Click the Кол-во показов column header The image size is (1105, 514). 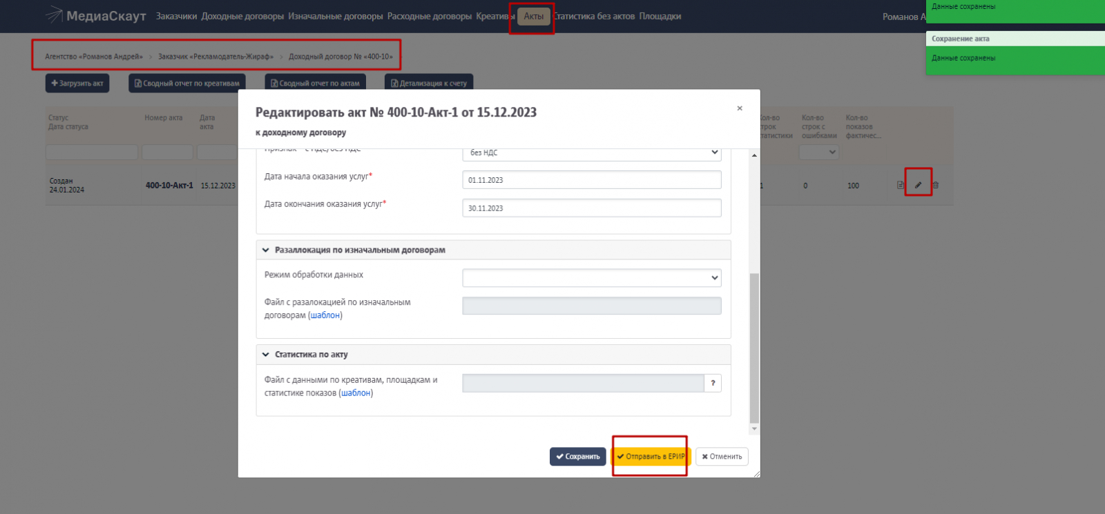click(x=863, y=127)
